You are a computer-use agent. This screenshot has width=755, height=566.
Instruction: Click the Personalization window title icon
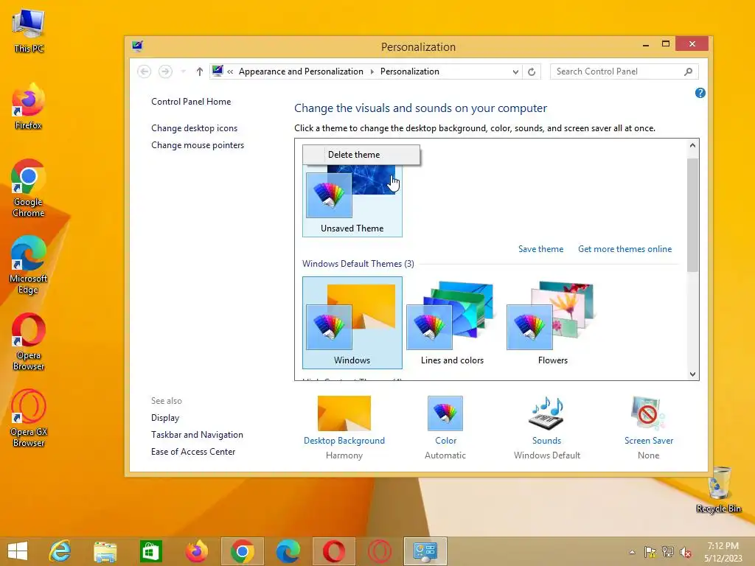click(x=137, y=46)
